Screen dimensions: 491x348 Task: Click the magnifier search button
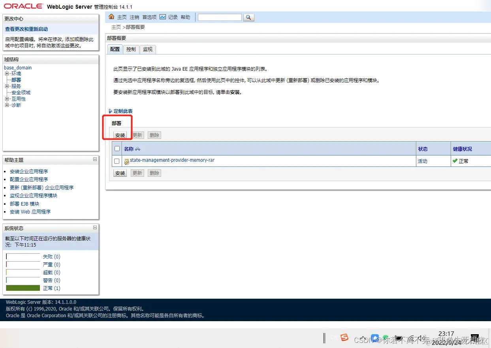coord(248,17)
